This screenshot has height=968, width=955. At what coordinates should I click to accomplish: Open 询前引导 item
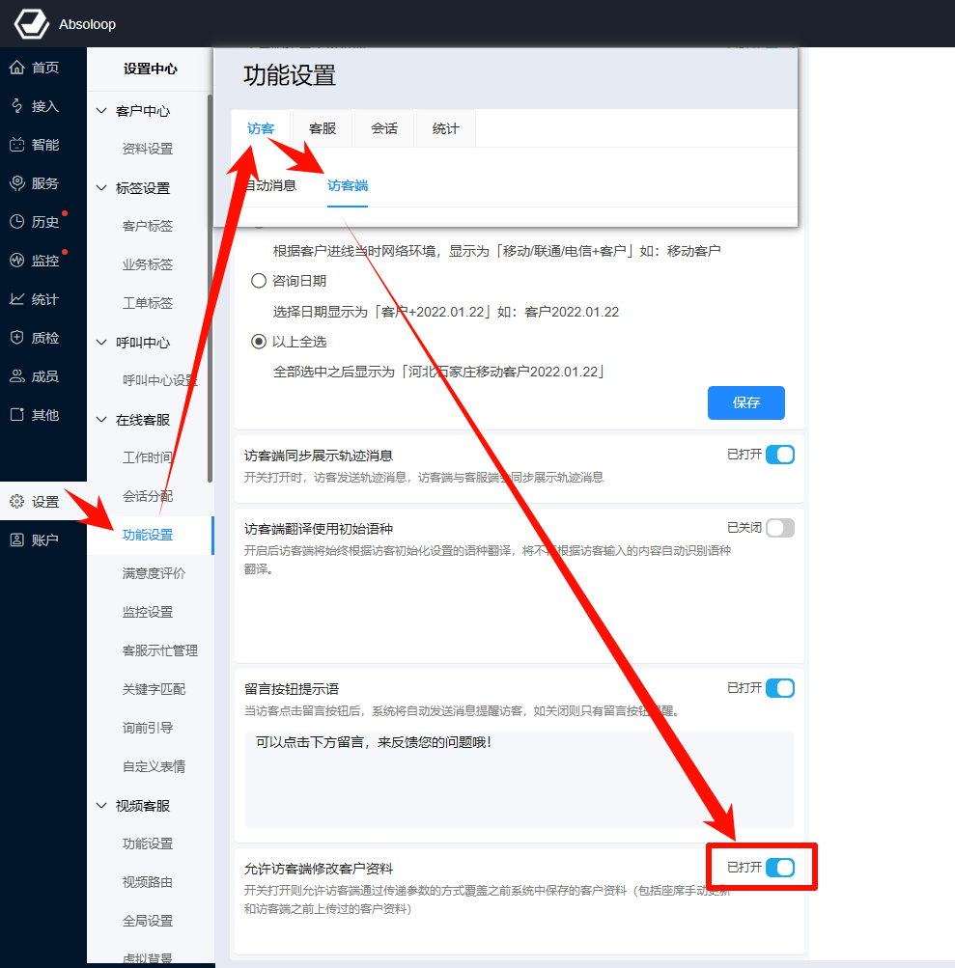[x=148, y=728]
